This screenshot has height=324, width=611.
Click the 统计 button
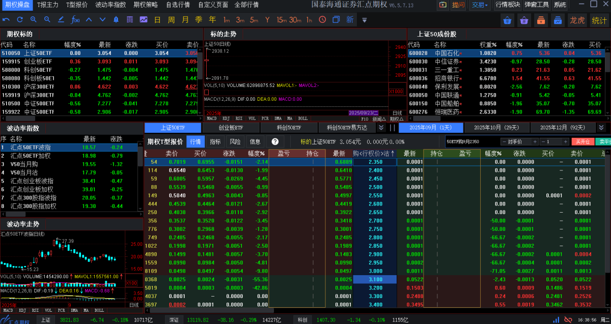pyautogui.click(x=599, y=20)
